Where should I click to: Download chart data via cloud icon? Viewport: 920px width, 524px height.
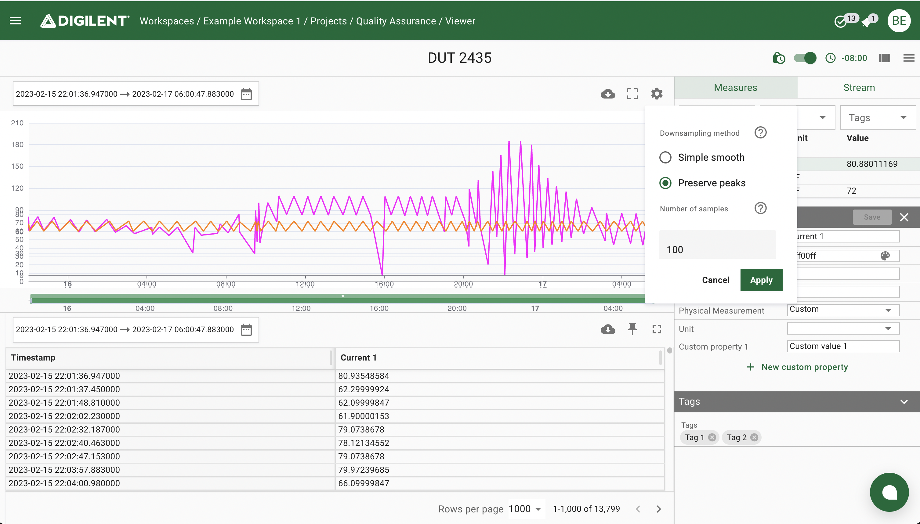pyautogui.click(x=608, y=94)
